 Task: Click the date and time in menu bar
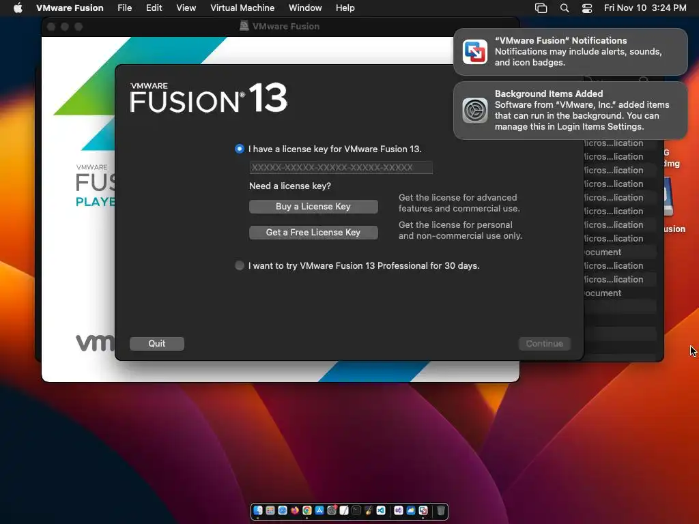pos(645,8)
